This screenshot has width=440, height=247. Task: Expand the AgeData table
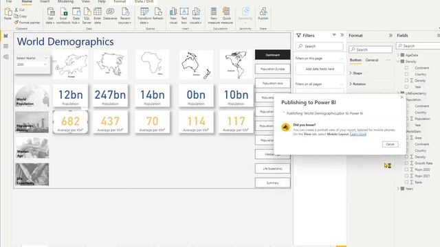point(398,55)
